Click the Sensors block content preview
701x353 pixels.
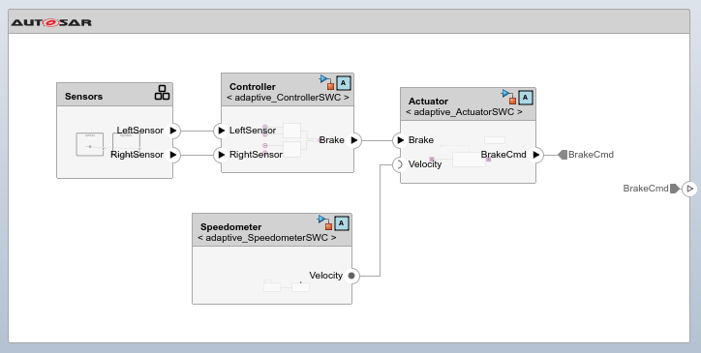click(108, 144)
